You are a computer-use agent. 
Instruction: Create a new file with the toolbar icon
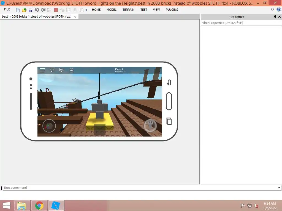tap(18, 10)
